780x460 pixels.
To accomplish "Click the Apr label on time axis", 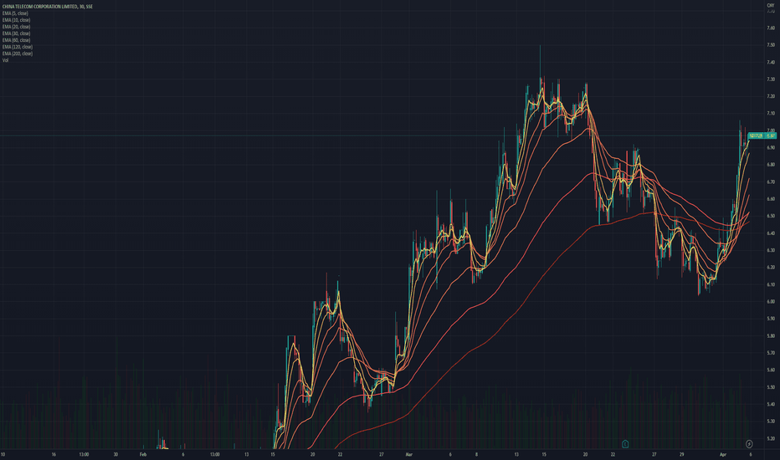I will click(x=723, y=454).
